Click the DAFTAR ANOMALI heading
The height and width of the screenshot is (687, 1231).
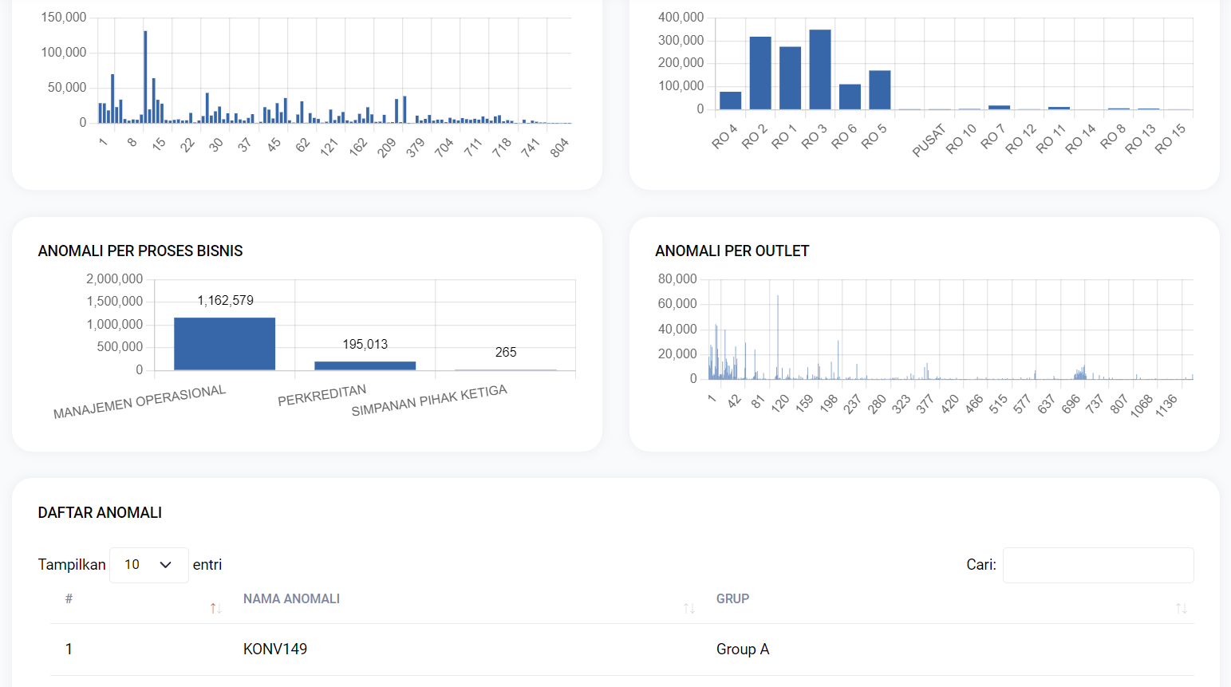point(100,512)
